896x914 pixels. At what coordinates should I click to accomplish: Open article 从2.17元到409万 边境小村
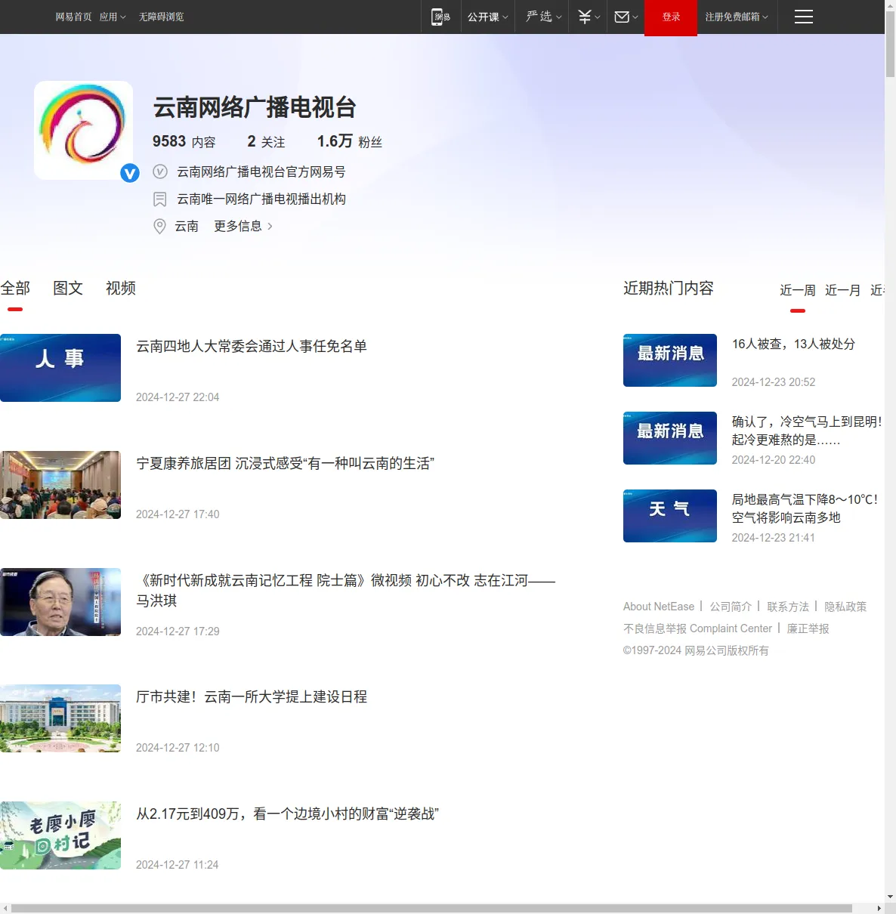click(x=288, y=814)
